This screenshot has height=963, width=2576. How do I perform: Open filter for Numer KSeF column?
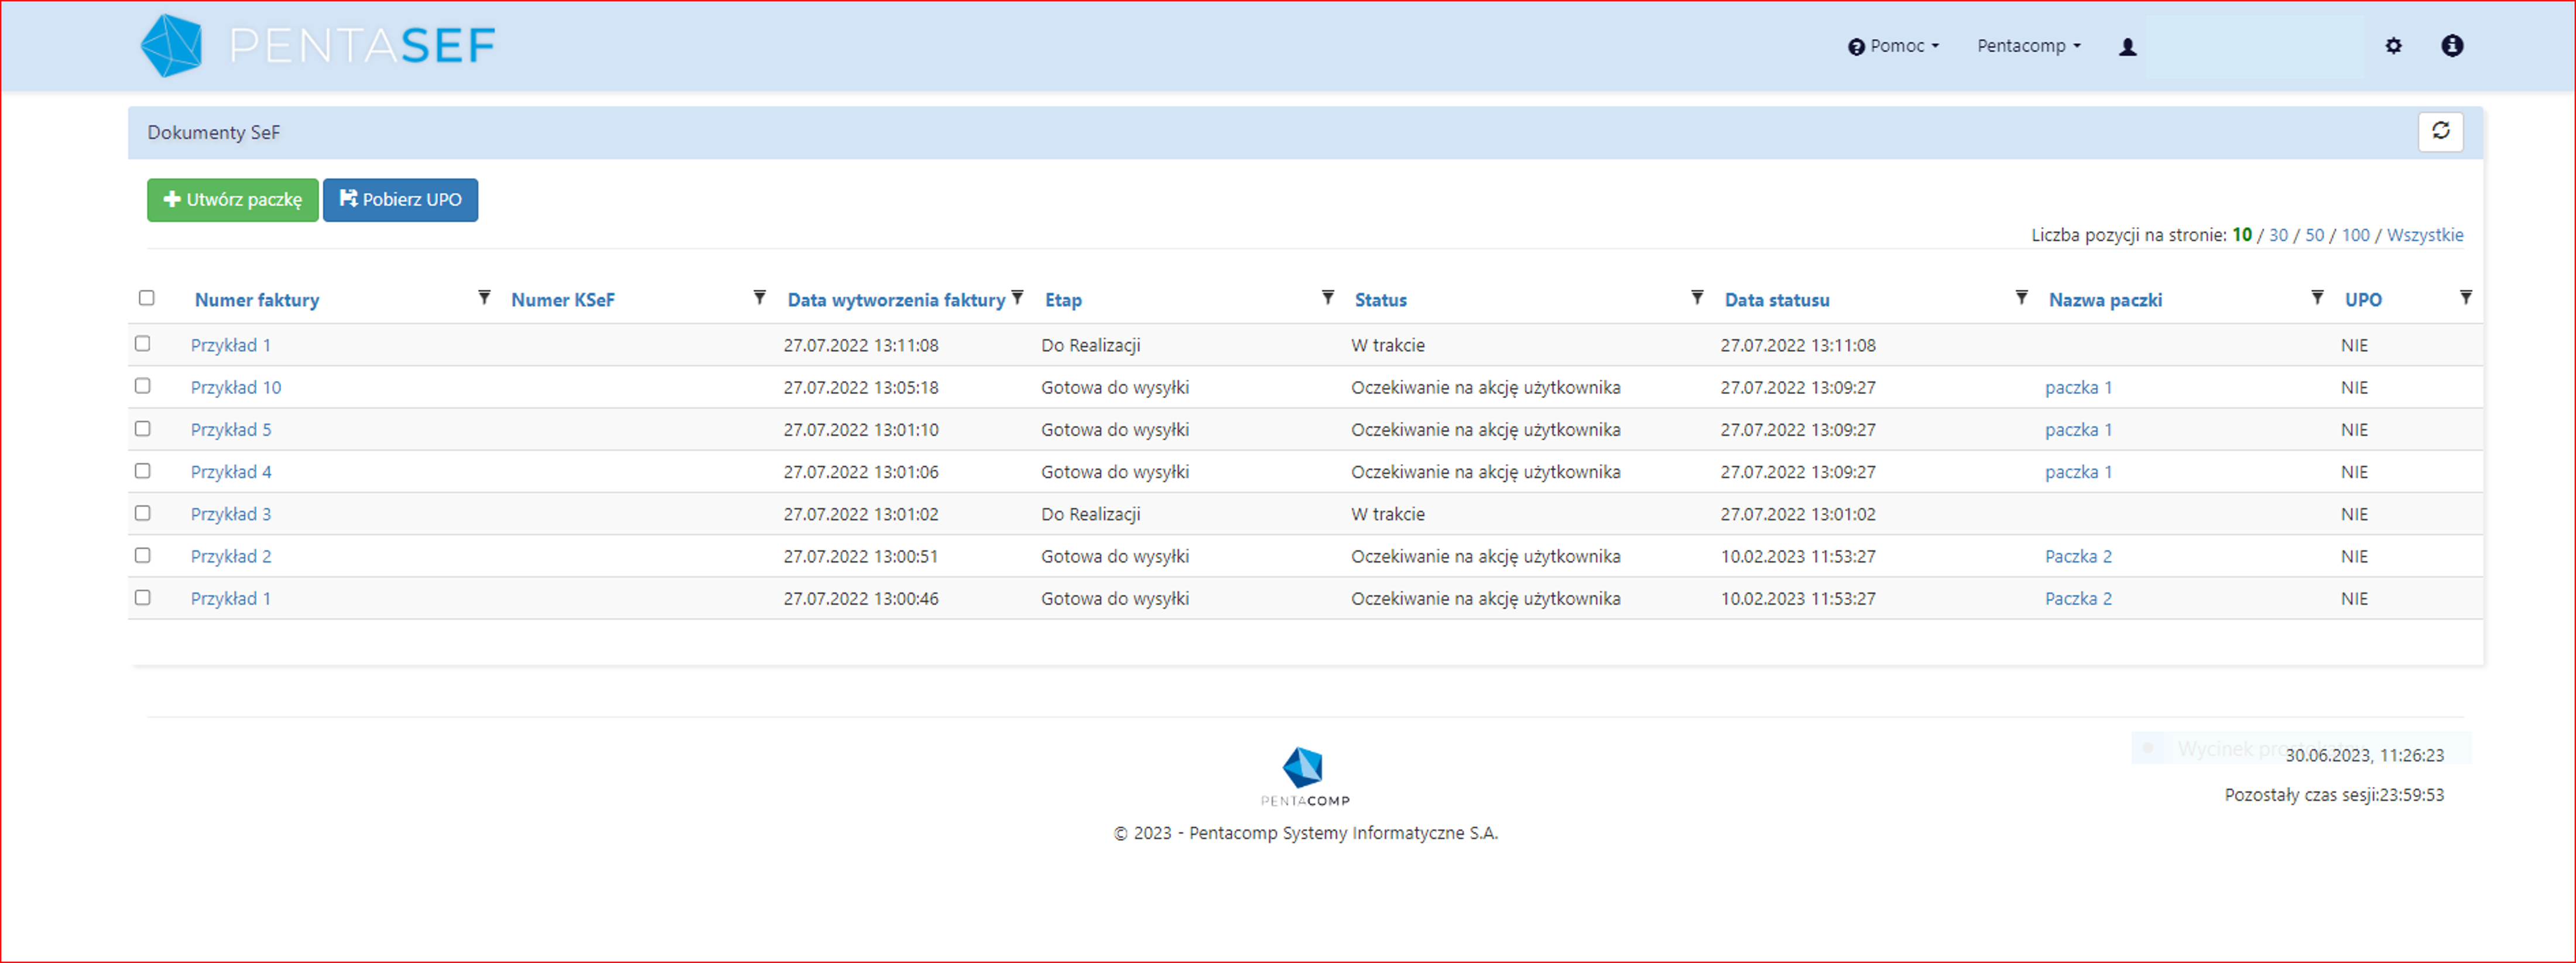pos(759,298)
